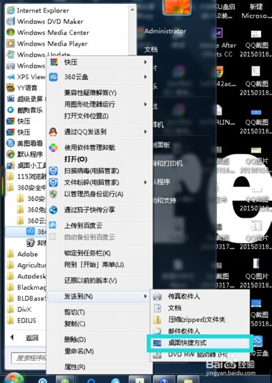Expand the 快压 submenu arrow
The height and width of the screenshot is (383, 272).
click(x=146, y=62)
